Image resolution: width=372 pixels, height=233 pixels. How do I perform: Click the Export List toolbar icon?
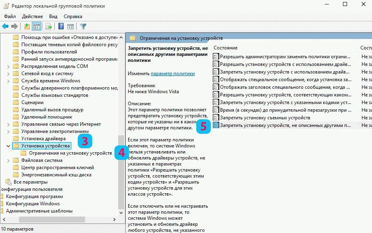49,27
